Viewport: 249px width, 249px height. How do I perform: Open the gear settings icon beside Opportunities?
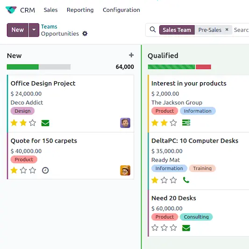85,34
